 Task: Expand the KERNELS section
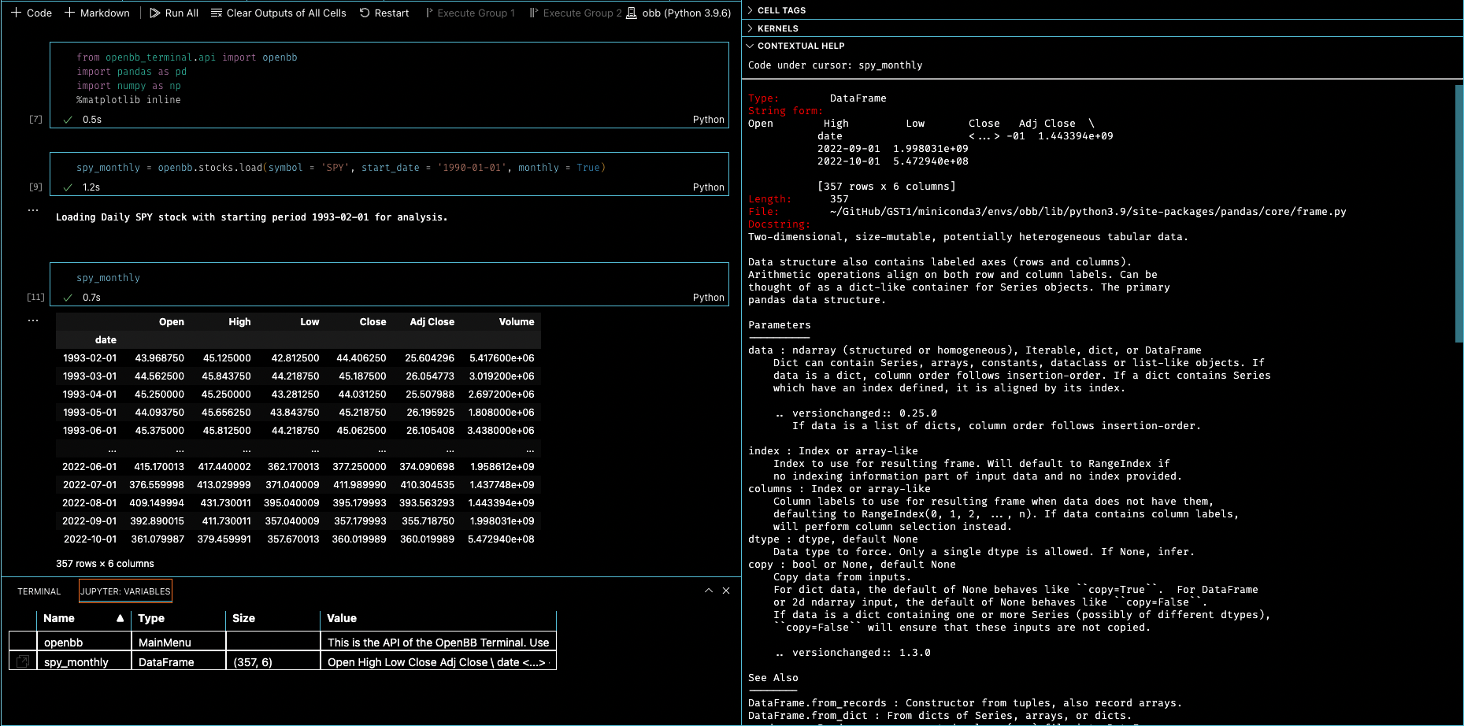[x=777, y=28]
